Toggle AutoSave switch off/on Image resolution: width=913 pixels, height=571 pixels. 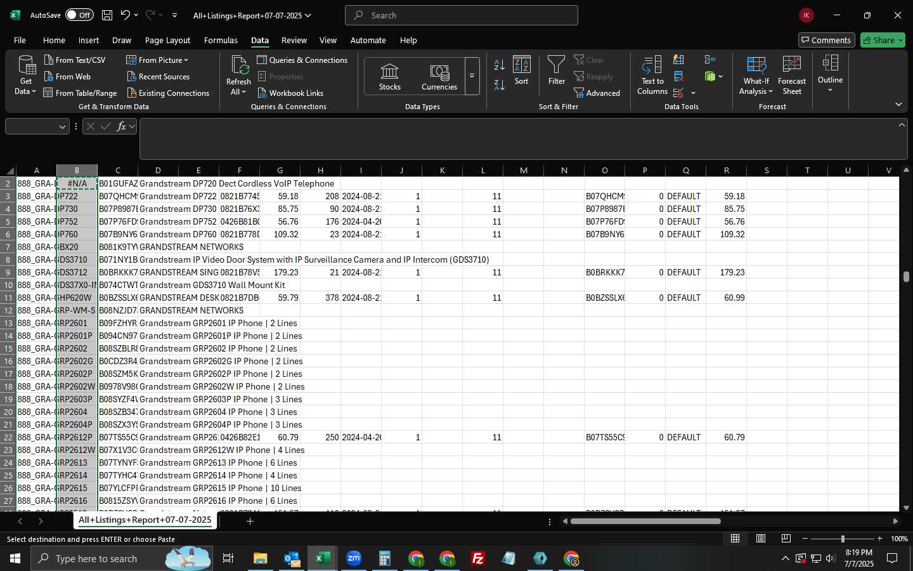[79, 15]
